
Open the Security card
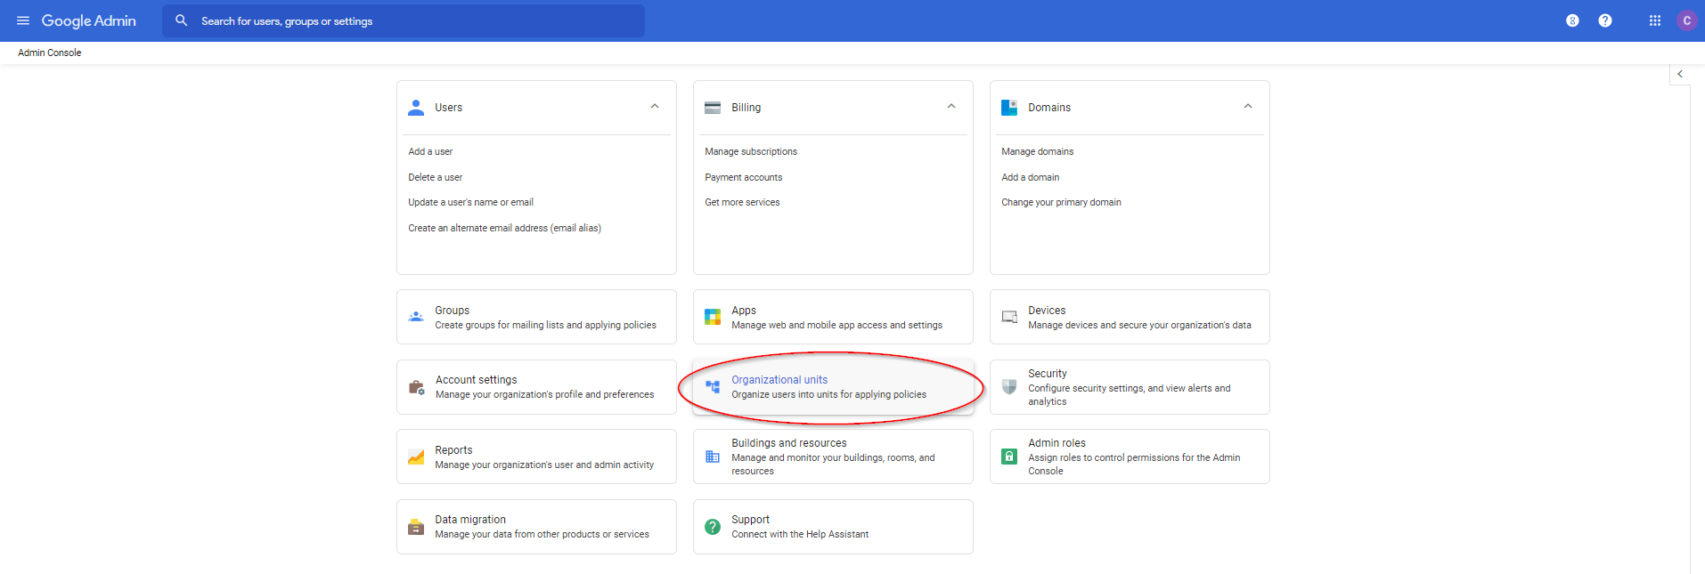1130,387
